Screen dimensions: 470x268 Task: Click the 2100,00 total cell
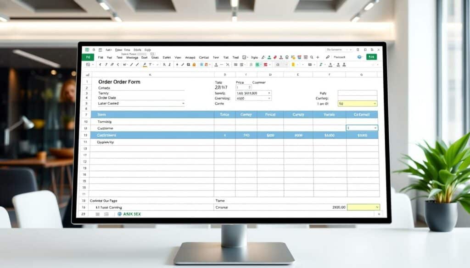point(339,207)
